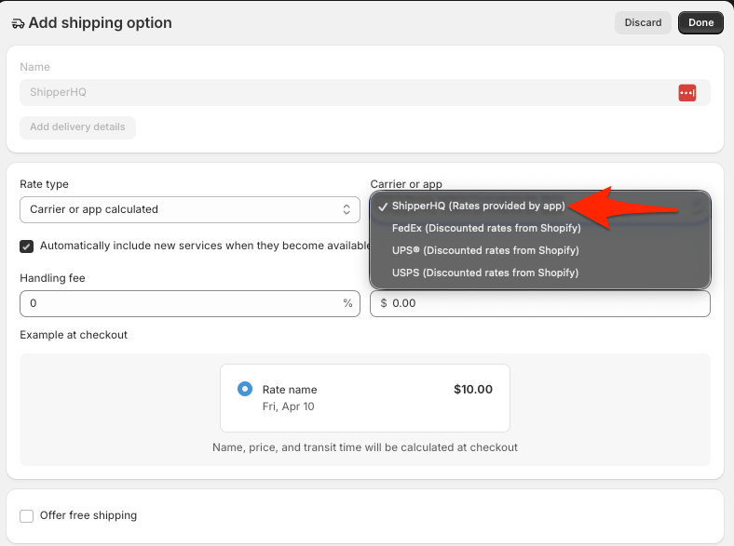Click the checkmark beside the ShipperHQ option
This screenshot has height=546, width=734.
[x=383, y=206]
